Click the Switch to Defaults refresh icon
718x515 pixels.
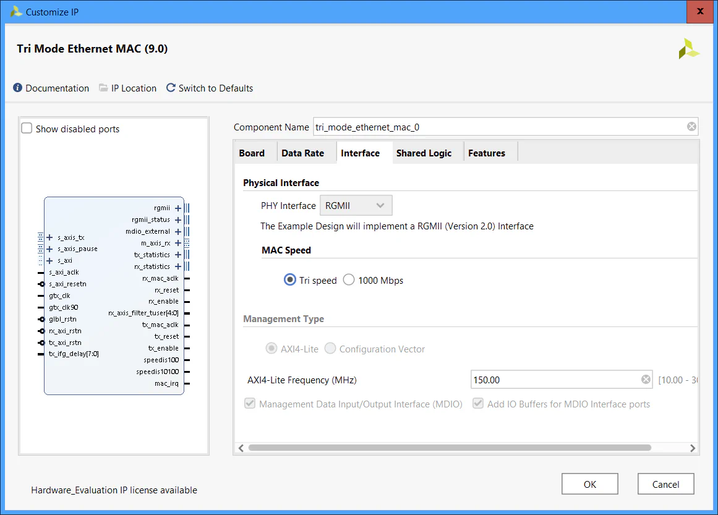171,88
